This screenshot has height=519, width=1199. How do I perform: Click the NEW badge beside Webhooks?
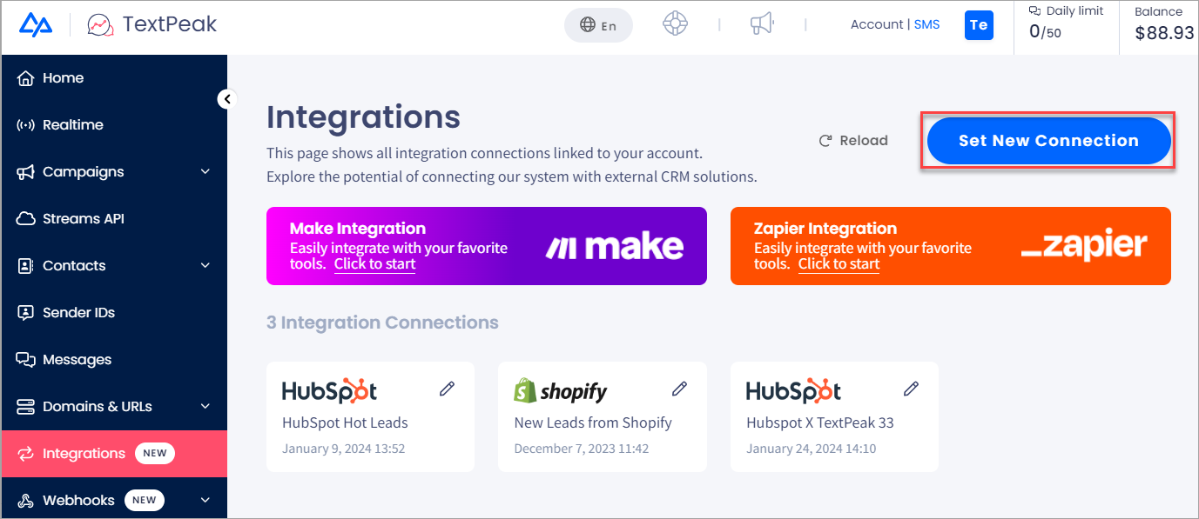(x=145, y=500)
